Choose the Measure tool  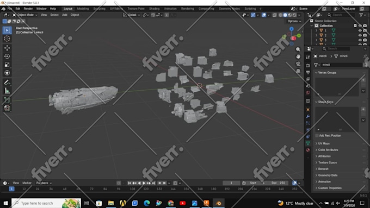[7, 91]
